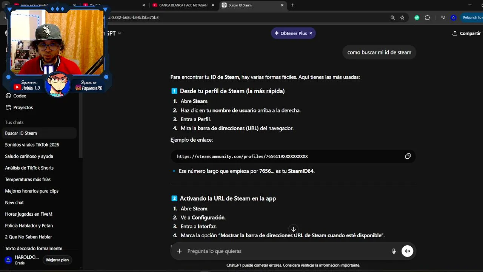Click the user message como buscar mi id de steam
Viewport: 483px width, 272px height.
[379, 53]
